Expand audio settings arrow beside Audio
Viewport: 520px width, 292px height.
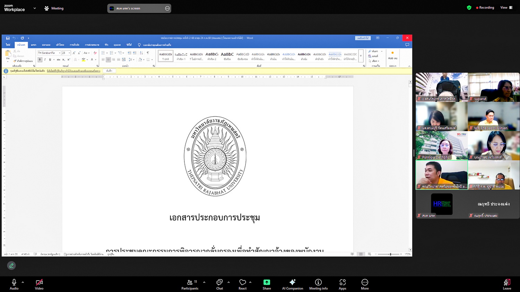[x=23, y=282]
